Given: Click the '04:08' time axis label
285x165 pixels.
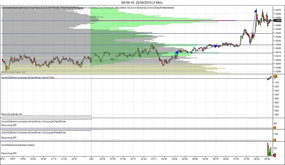Looking at the screenshot, I should (x=175, y=159).
